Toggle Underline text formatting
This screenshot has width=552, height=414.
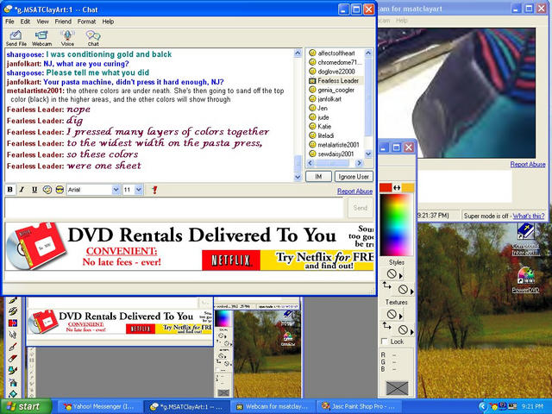click(34, 190)
